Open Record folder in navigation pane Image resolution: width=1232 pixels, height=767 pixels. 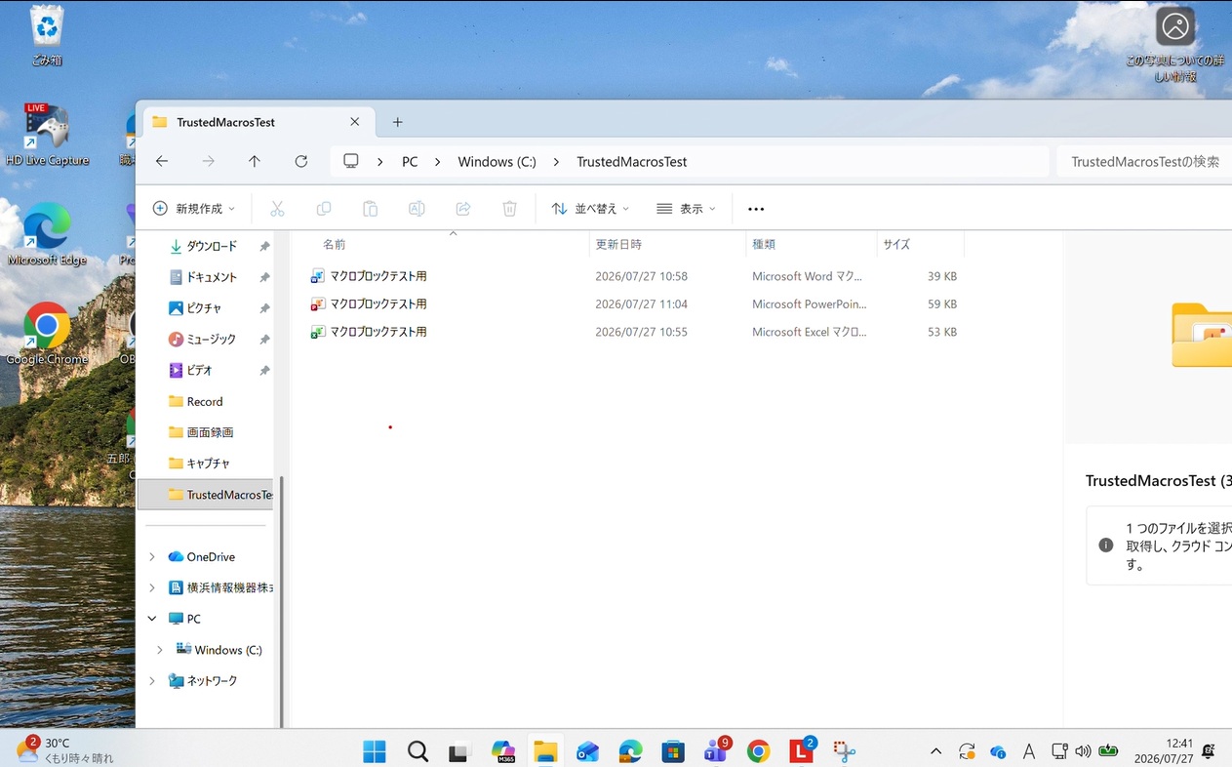pos(205,402)
